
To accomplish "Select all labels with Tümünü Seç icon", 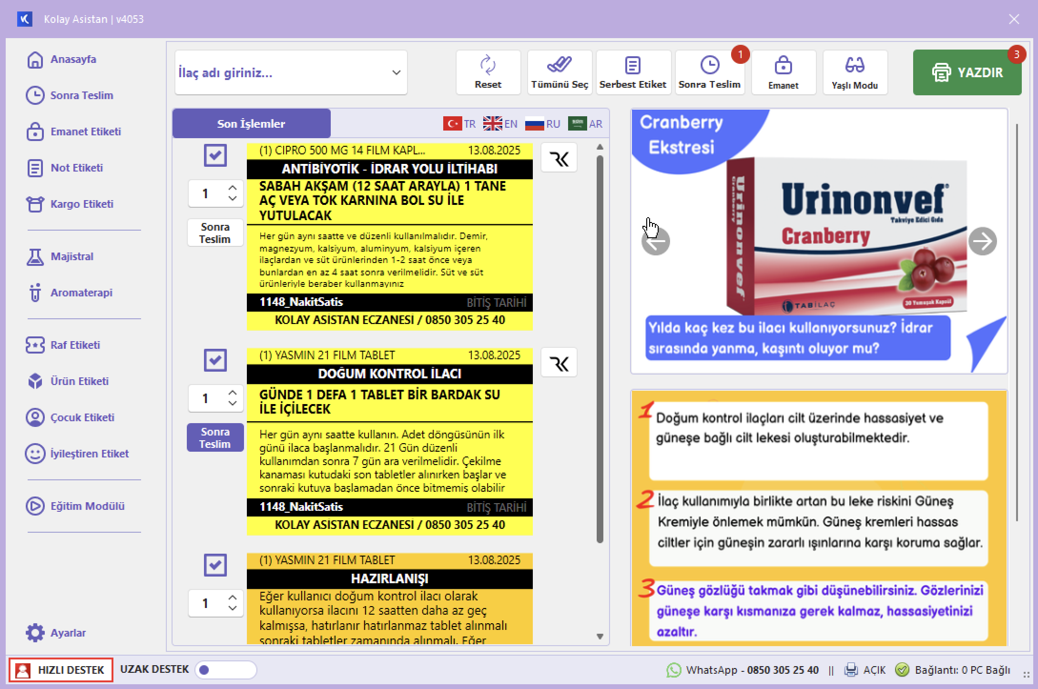I will (560, 71).
